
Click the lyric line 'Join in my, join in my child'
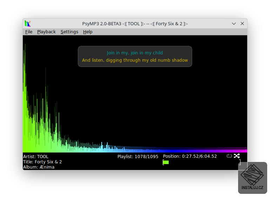(x=135, y=53)
